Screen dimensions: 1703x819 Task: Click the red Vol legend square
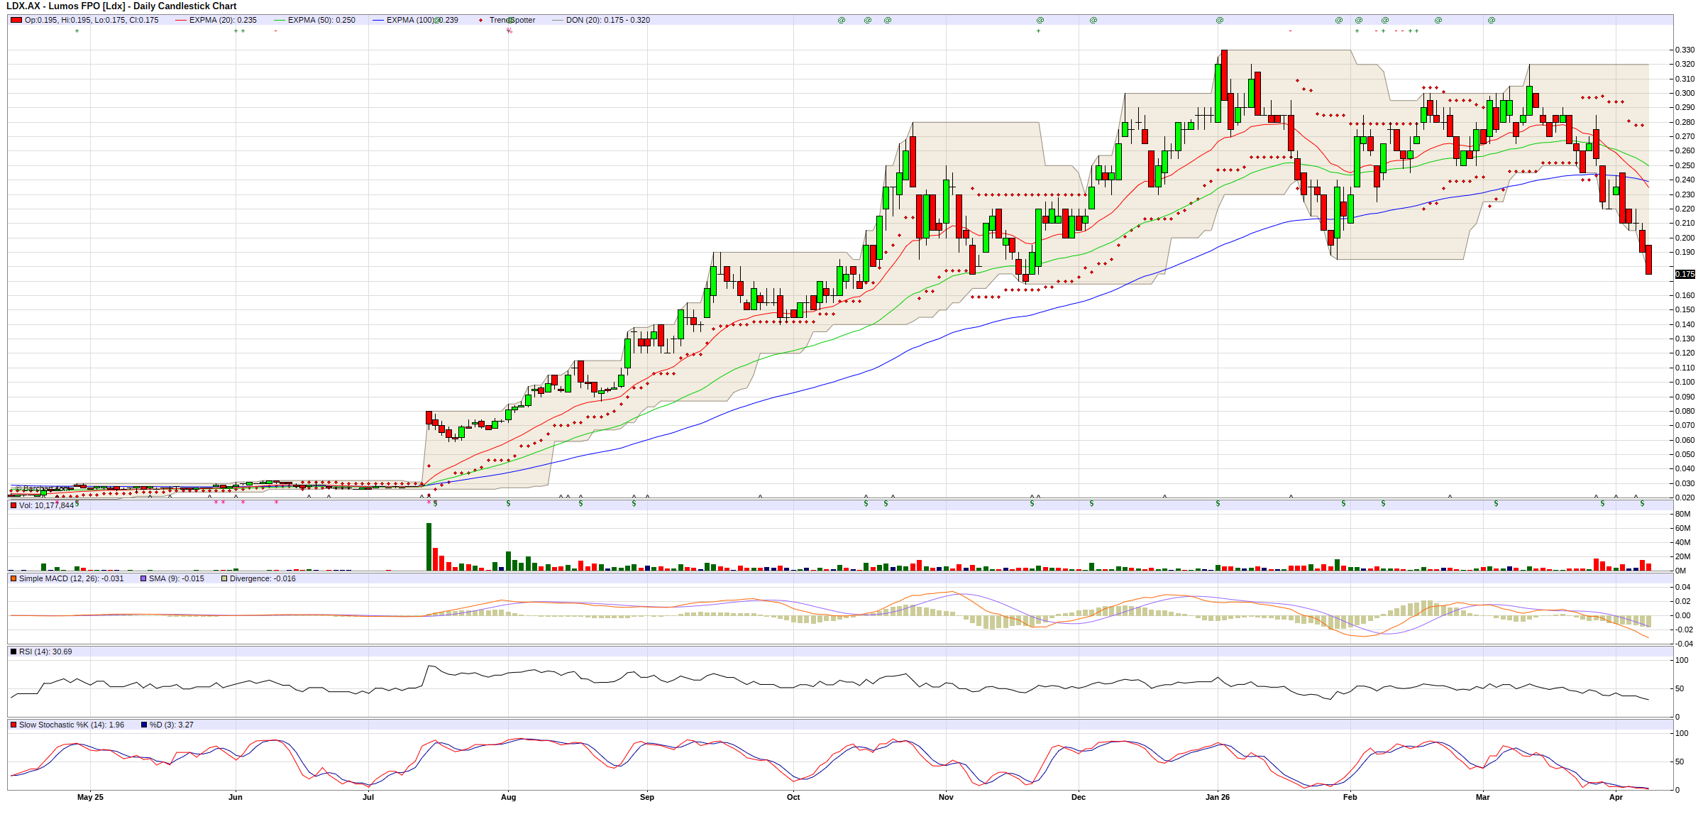(x=13, y=505)
